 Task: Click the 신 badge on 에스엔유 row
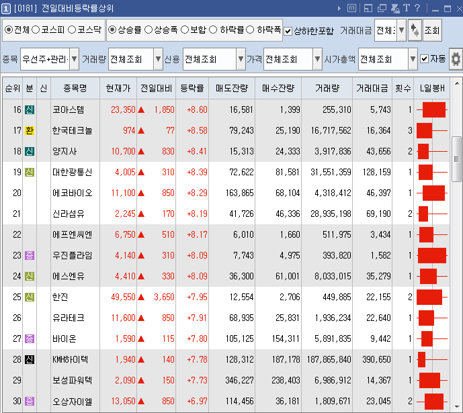30,276
